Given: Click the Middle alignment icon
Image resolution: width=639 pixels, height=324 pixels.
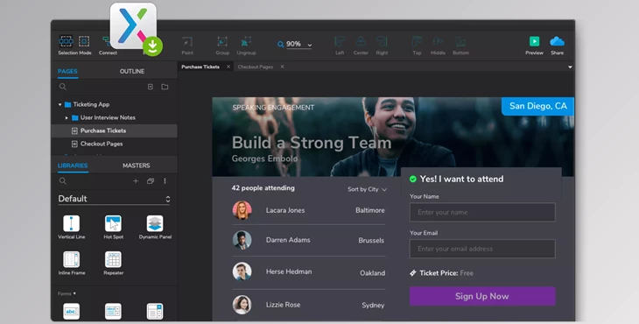Looking at the screenshot, I should (x=438, y=41).
